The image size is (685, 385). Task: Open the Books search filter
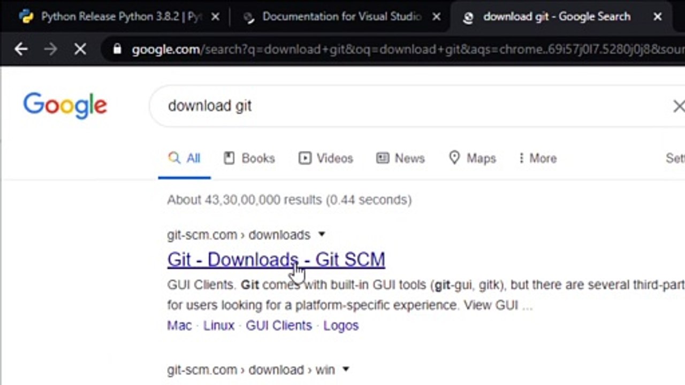[249, 158]
